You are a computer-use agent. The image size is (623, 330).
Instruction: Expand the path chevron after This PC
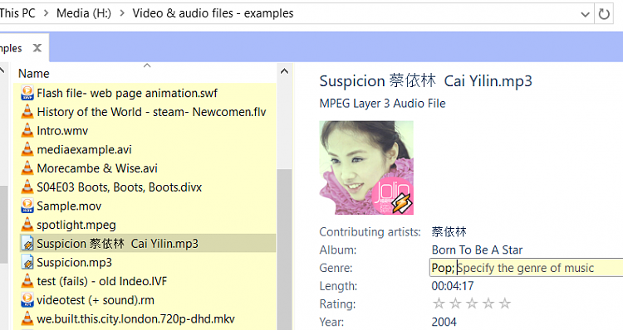click(46, 13)
